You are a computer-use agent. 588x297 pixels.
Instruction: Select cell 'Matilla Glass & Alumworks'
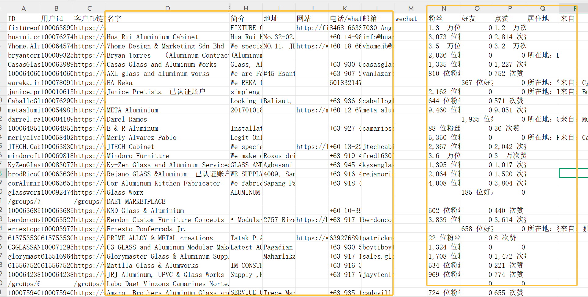[x=168, y=265]
